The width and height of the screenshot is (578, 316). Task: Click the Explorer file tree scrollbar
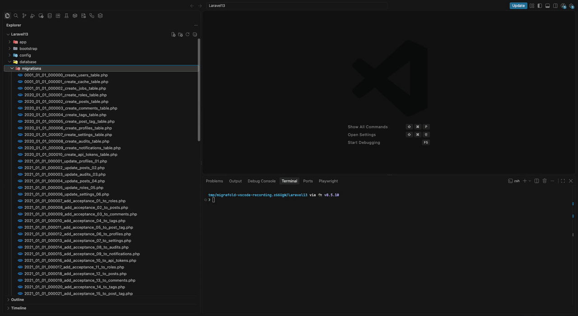pyautogui.click(x=199, y=90)
